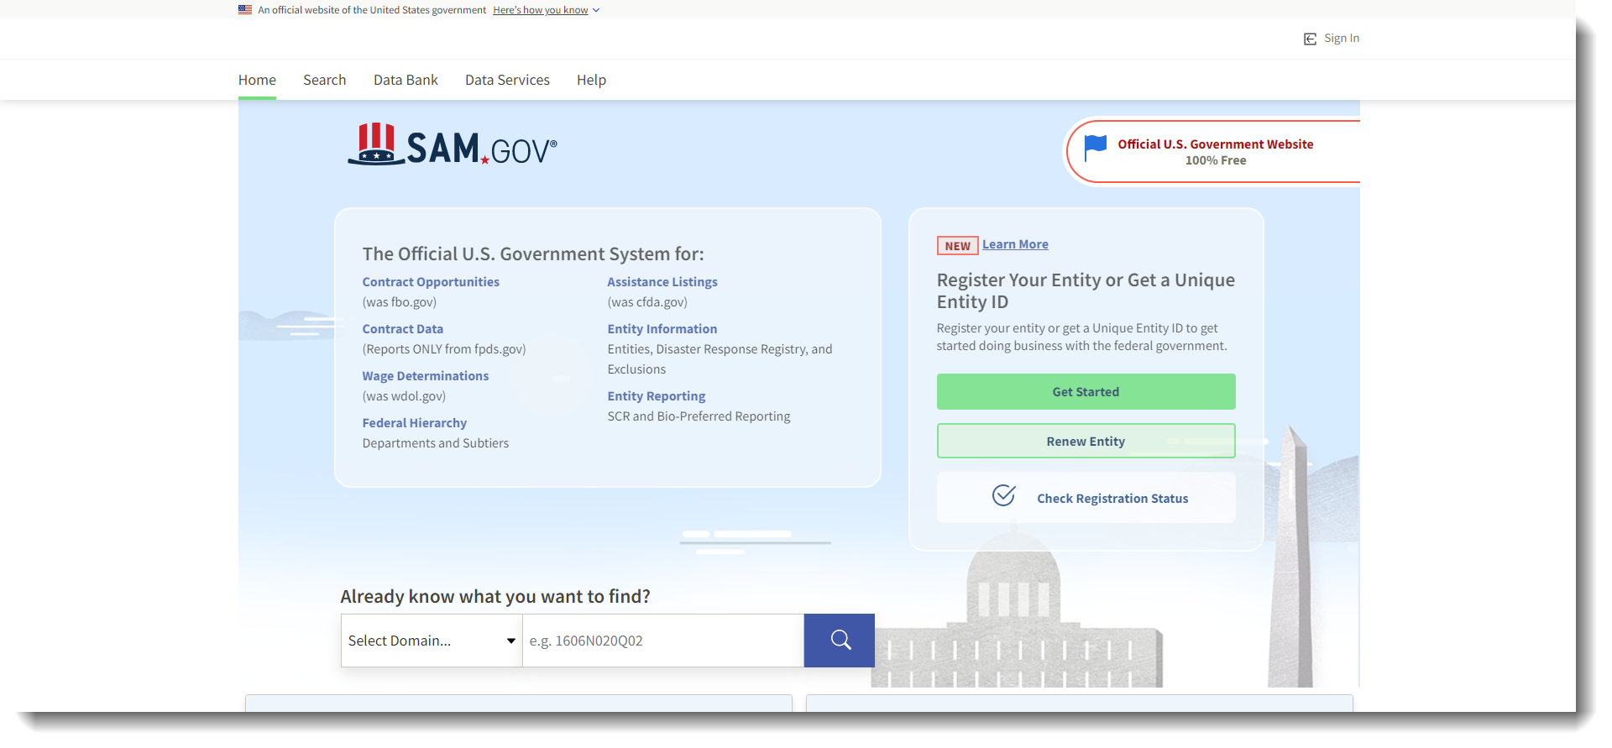Open the Search tab

pos(324,80)
